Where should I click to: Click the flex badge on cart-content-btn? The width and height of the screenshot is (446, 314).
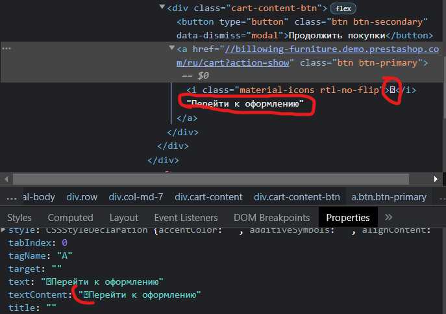[343, 8]
